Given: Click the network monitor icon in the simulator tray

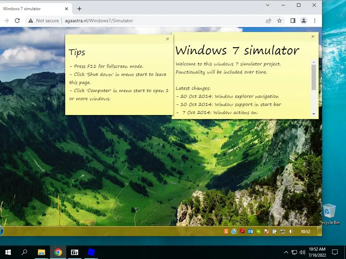Looking at the screenshot, I should [x=283, y=231].
